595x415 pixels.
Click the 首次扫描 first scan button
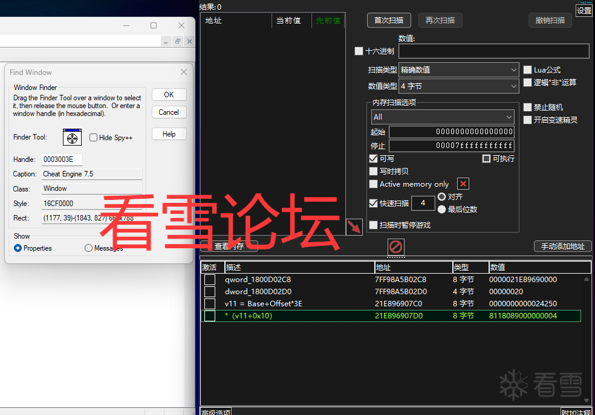tap(389, 20)
